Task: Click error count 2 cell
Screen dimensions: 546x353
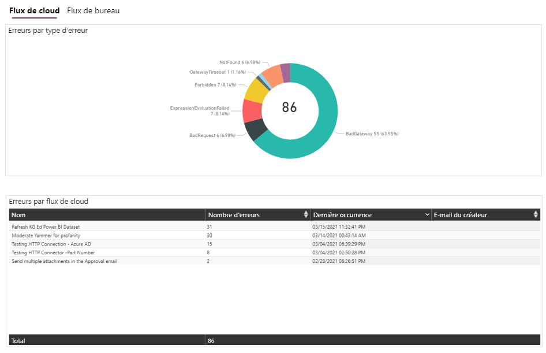Action: (208, 261)
